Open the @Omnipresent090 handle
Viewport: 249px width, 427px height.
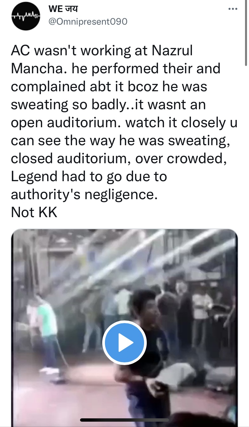coord(88,22)
